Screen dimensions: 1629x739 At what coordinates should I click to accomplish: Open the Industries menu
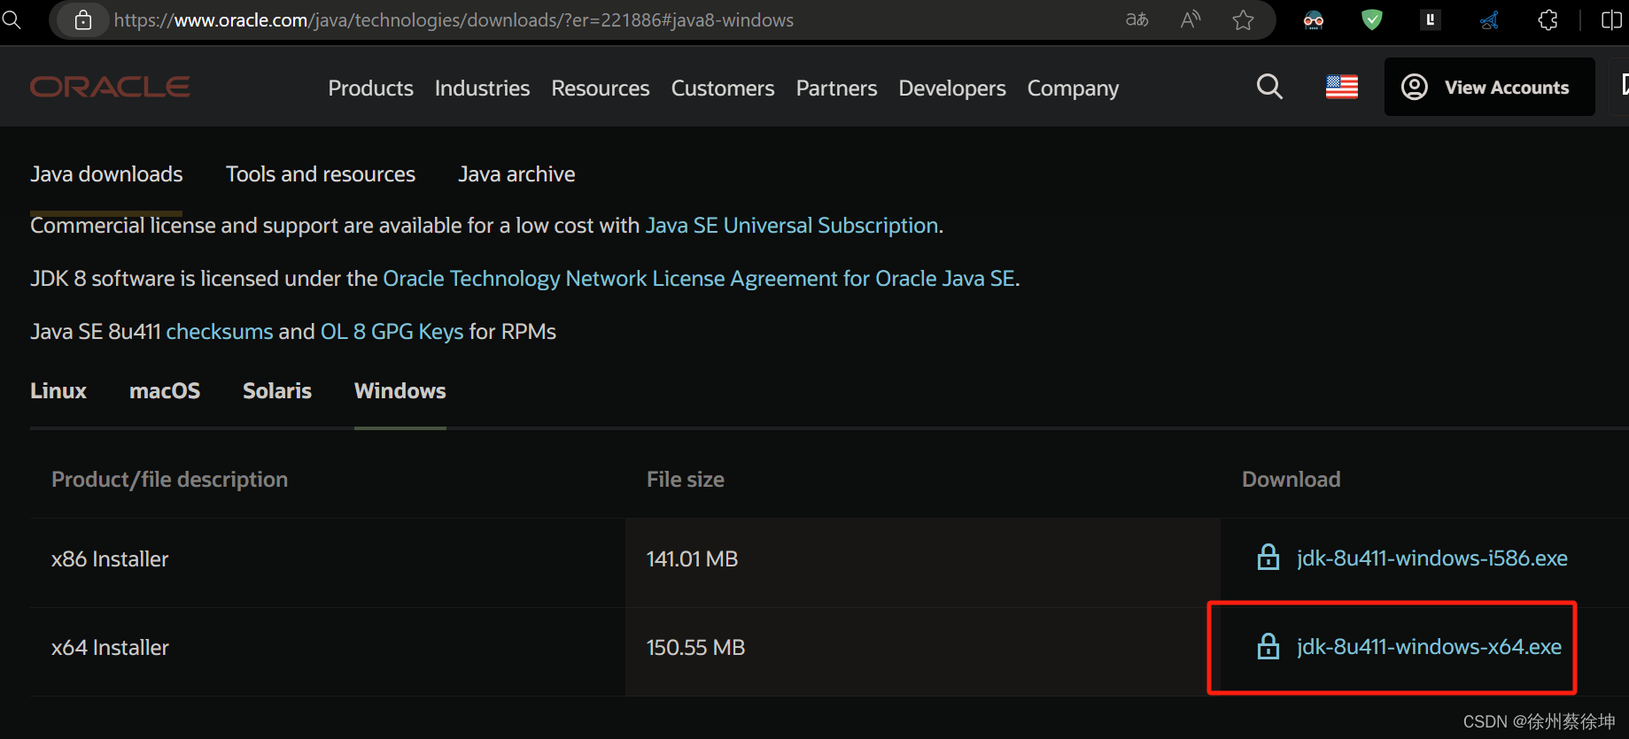point(482,89)
